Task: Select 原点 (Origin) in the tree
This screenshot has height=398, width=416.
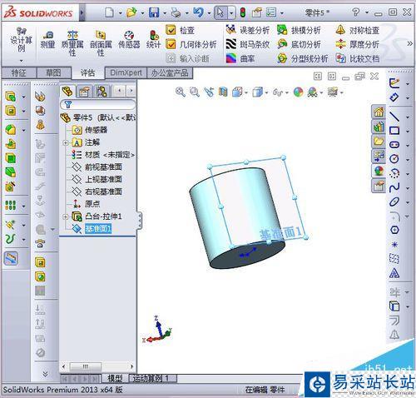Action: tap(86, 204)
